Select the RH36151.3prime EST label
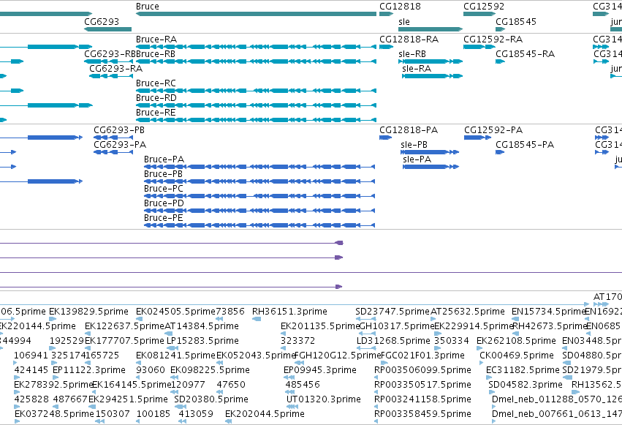Image resolution: width=622 pixels, height=425 pixels. [289, 312]
